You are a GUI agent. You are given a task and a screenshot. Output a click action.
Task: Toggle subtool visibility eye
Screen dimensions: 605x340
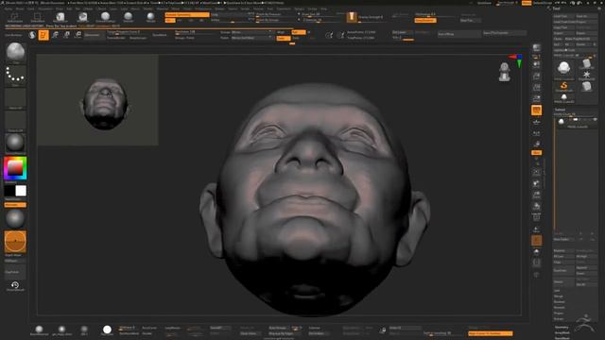tap(595, 120)
